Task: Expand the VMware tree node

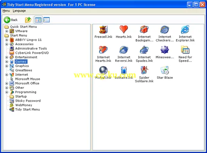Action: (x=6, y=31)
